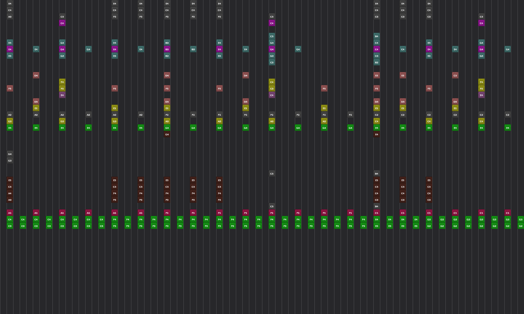
Task: Click the teal B4 note at the top
Action: point(376,36)
